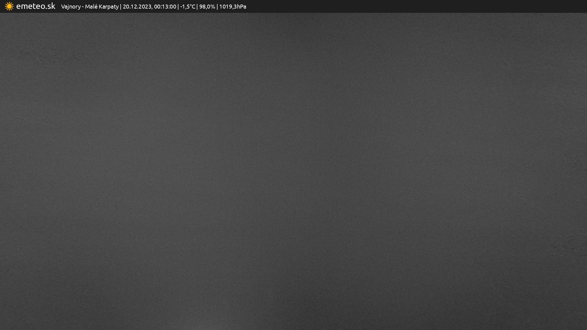Click the emeteo.sk sun logo icon
Viewport: 587px width, 330px height.
9,6
